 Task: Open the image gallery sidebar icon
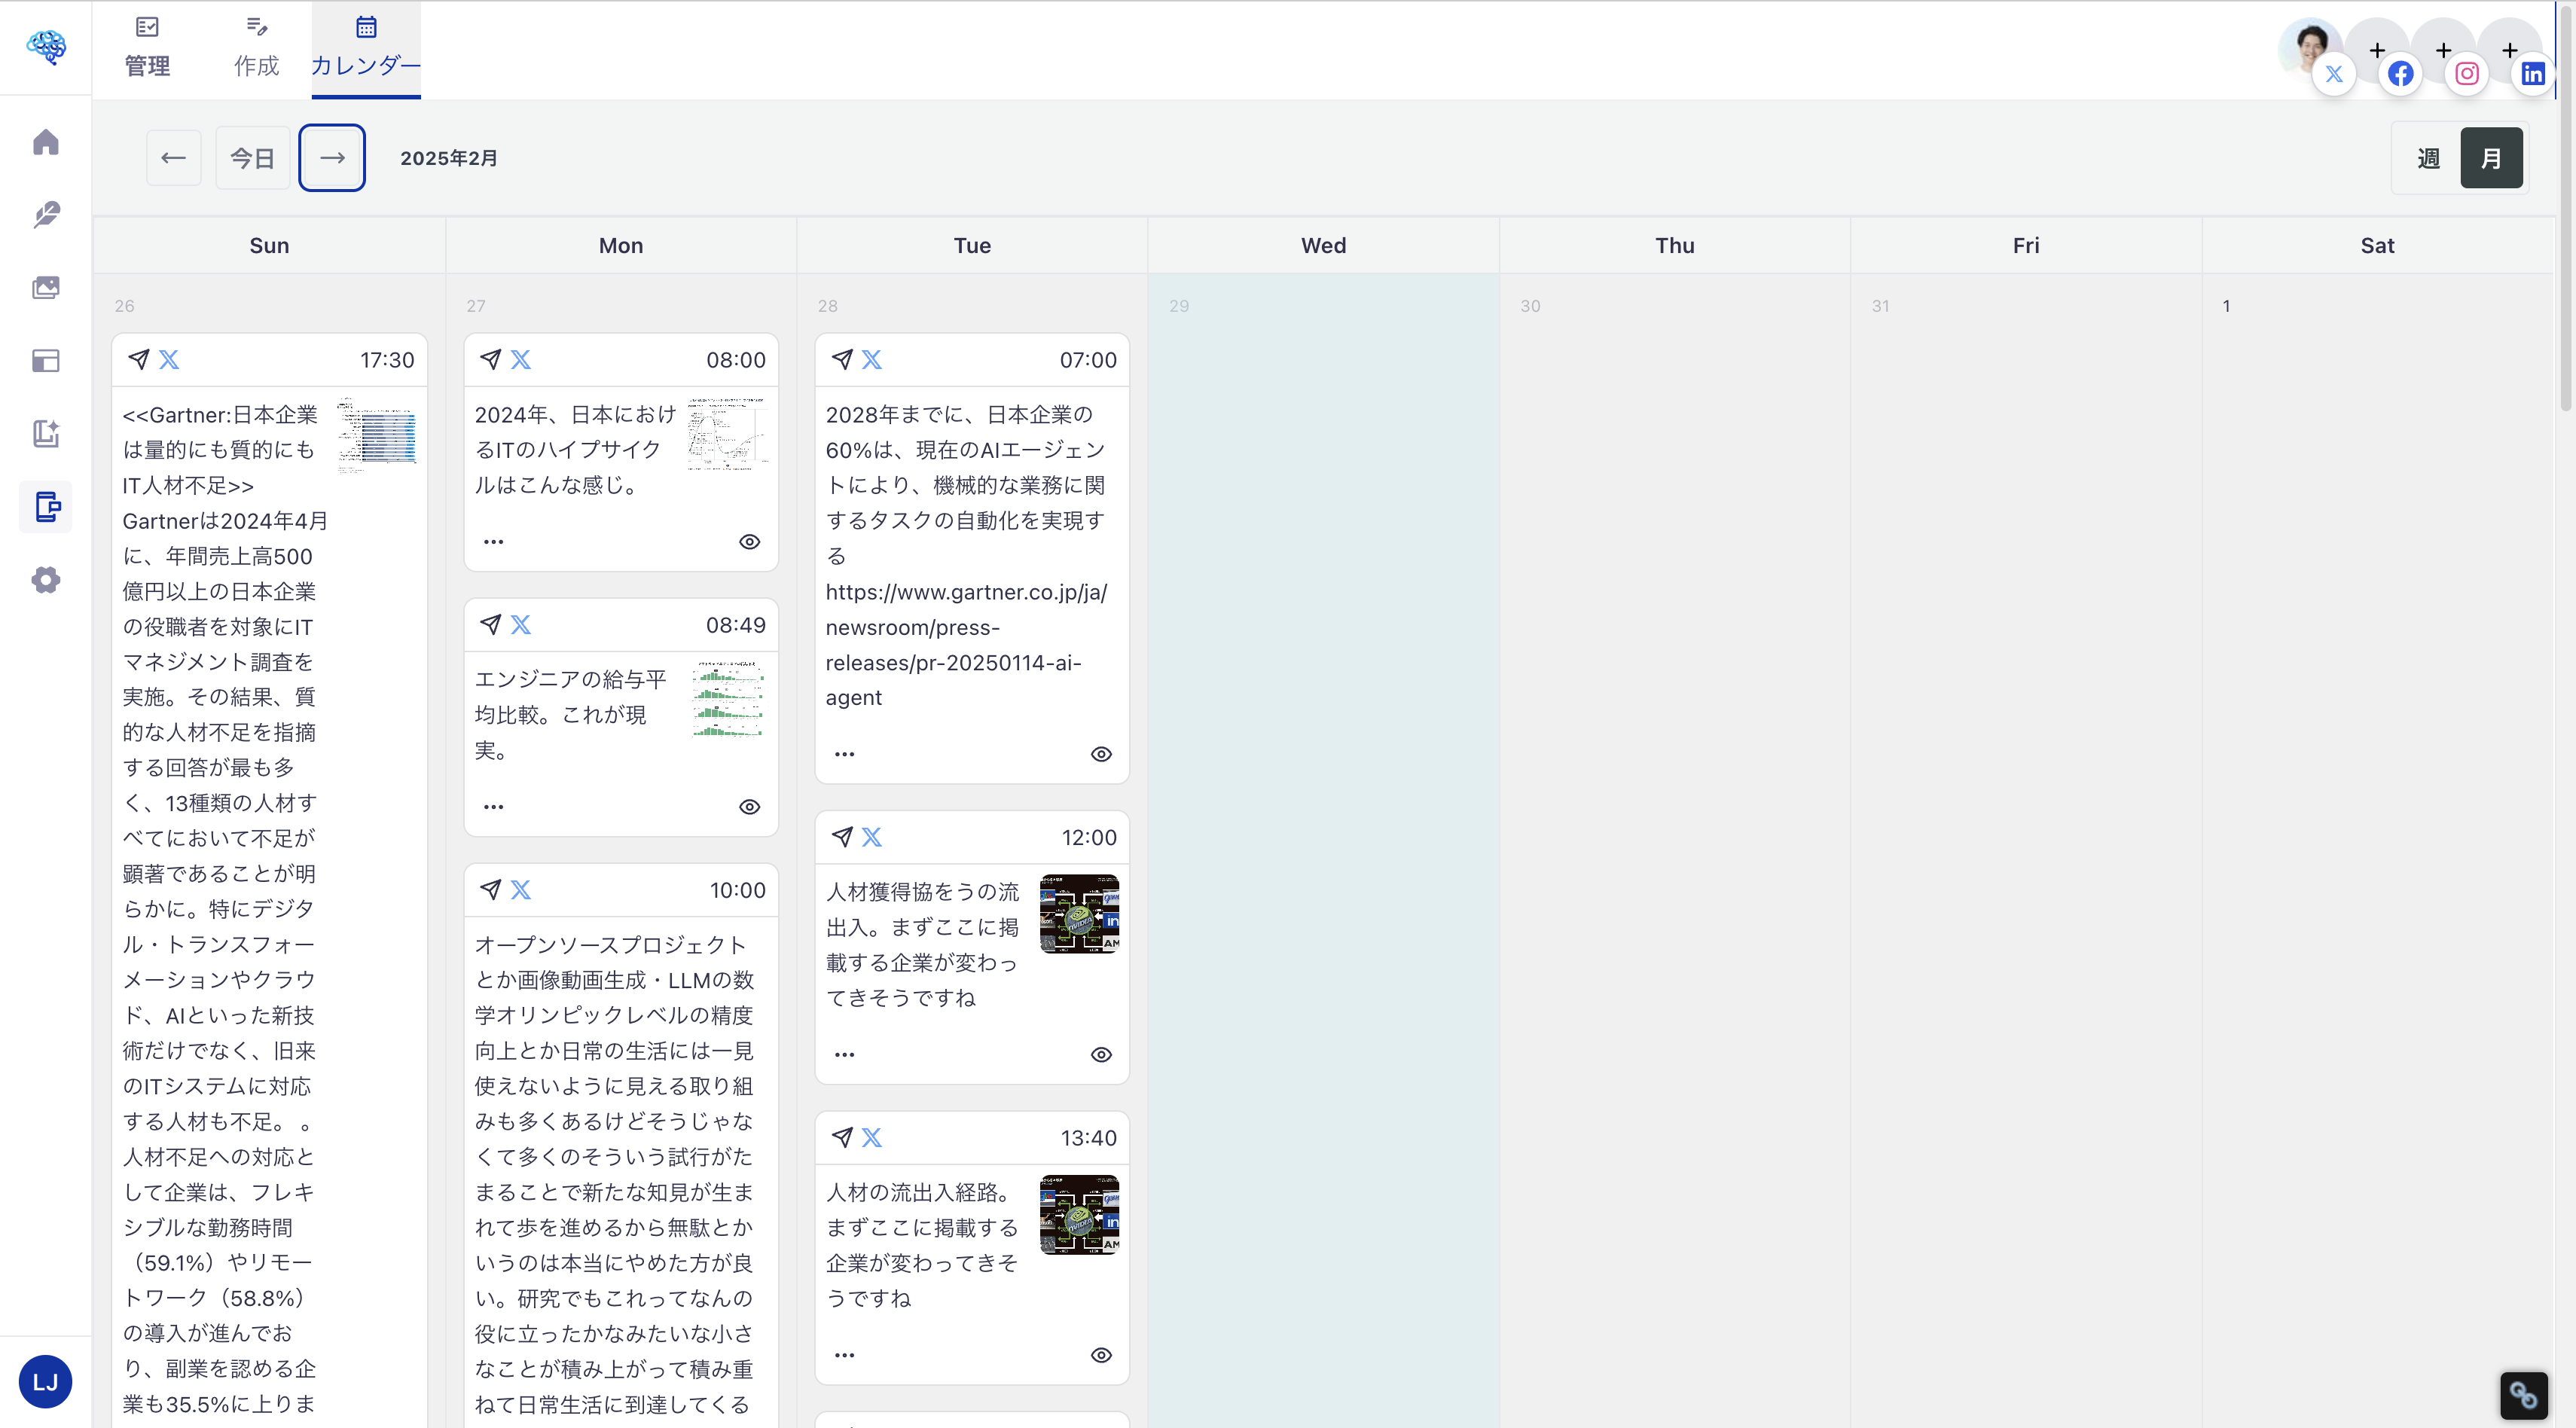coord(46,288)
